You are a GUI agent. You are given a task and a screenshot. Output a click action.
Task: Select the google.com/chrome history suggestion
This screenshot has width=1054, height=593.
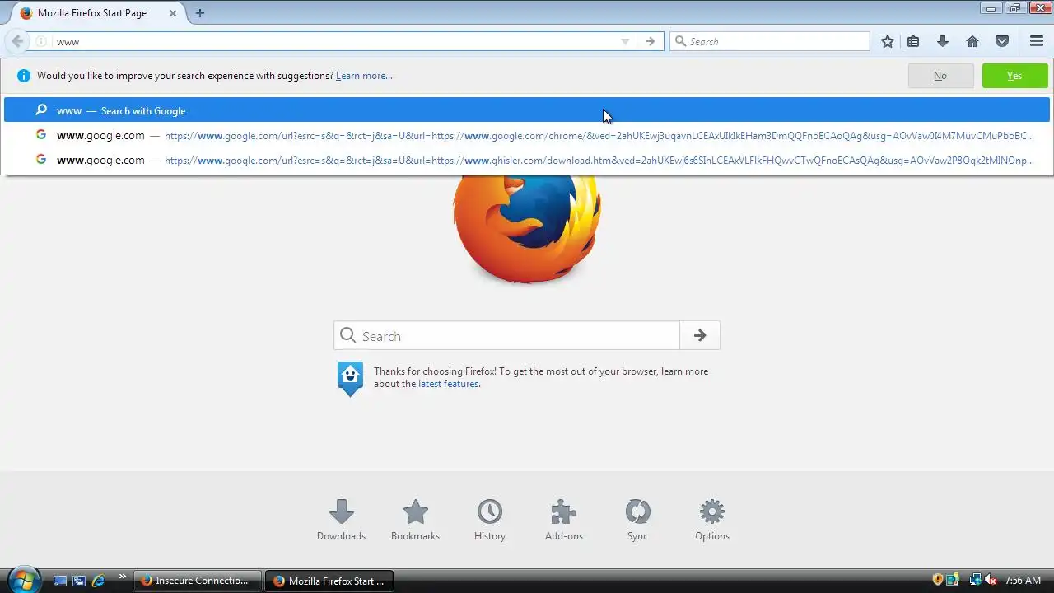527,135
